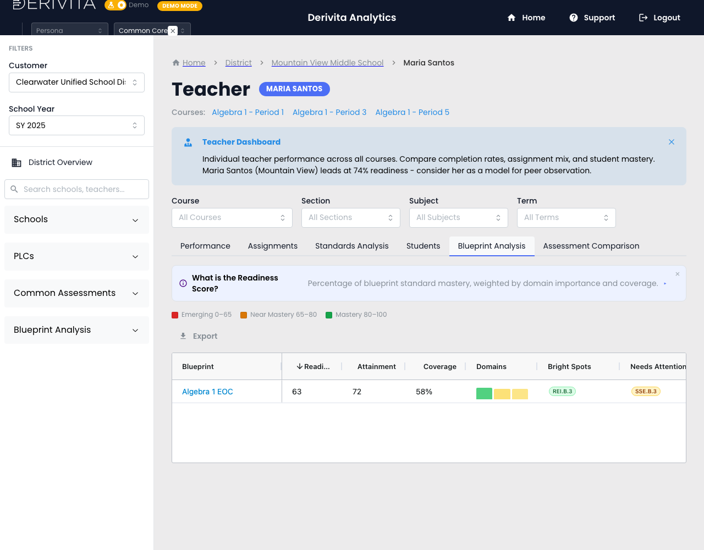The height and width of the screenshot is (550, 704).
Task: Click the Logout arrow icon
Action: coord(643,18)
